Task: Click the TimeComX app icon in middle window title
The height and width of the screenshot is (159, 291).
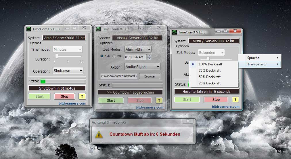Action: (x=98, y=29)
